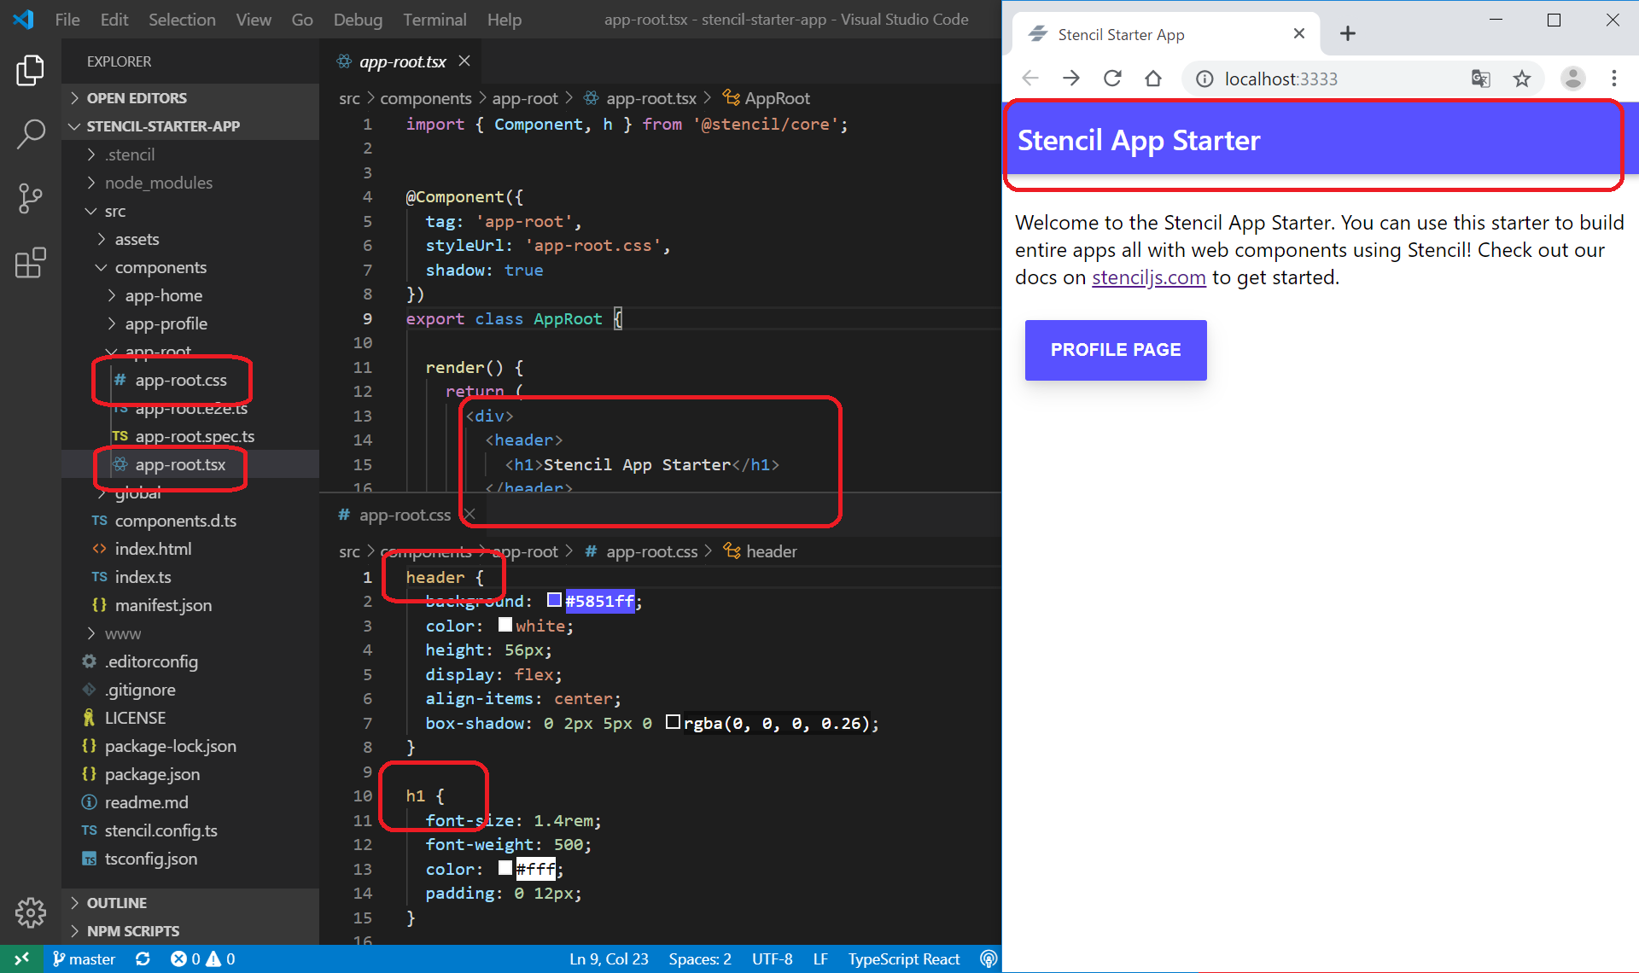
Task: Change the TypeScript React language mode
Action: [904, 959]
